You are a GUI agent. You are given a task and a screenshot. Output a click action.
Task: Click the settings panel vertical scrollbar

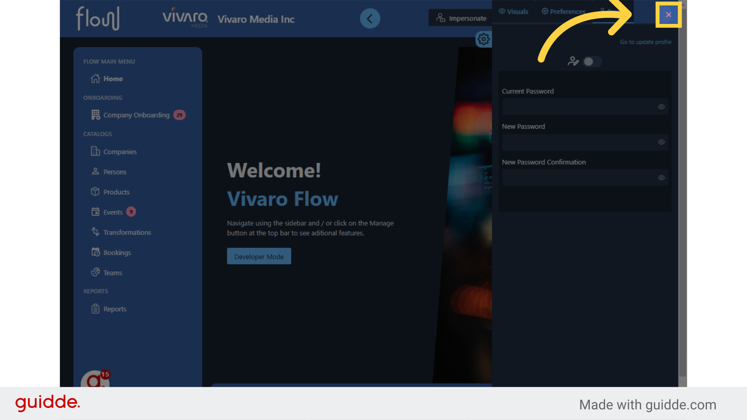[x=682, y=194]
